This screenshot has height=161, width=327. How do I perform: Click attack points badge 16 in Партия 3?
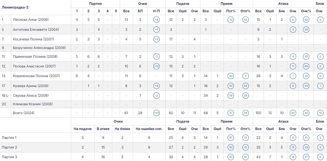(293, 157)
